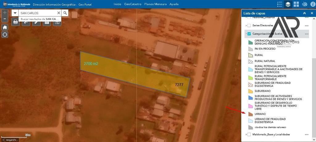Screen dimensions: 316x142
Task: Click the 2700 m2 area label
Action: [x=91, y=64]
